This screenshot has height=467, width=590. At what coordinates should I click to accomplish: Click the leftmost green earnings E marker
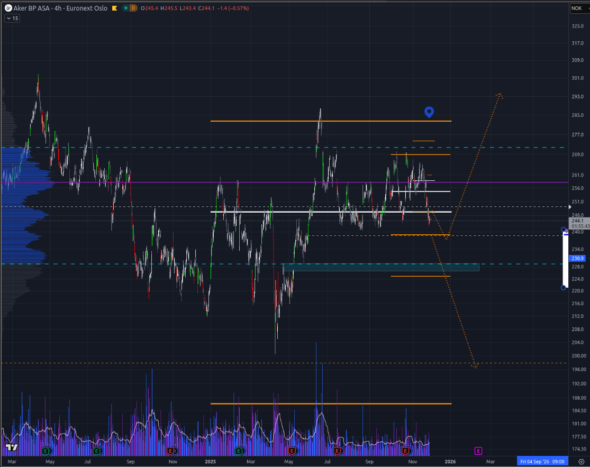pyautogui.click(x=47, y=451)
